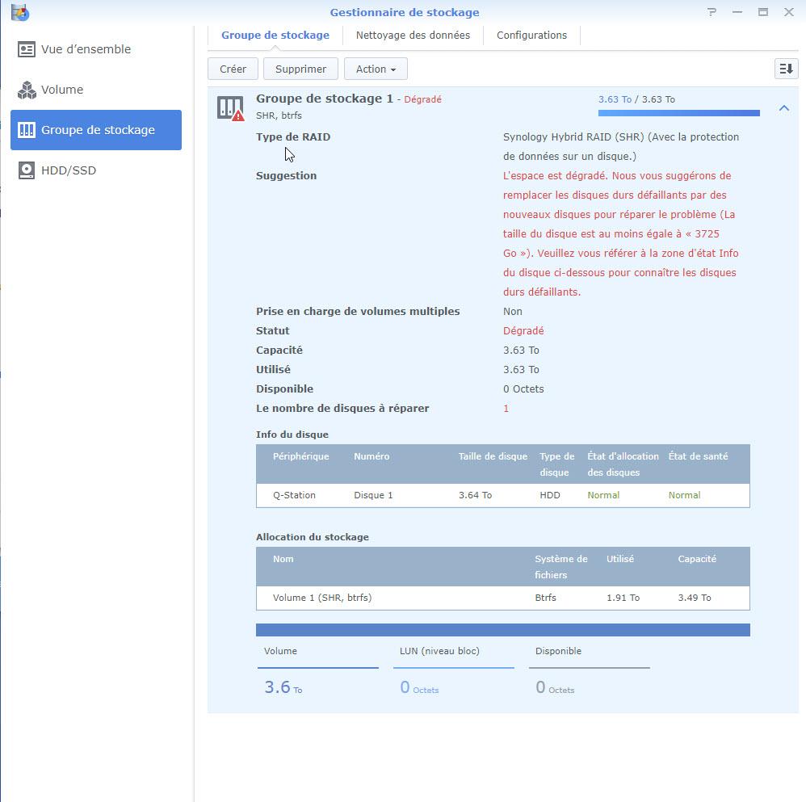Switch to the Groupe de stockage tab
806x802 pixels.
tap(275, 35)
